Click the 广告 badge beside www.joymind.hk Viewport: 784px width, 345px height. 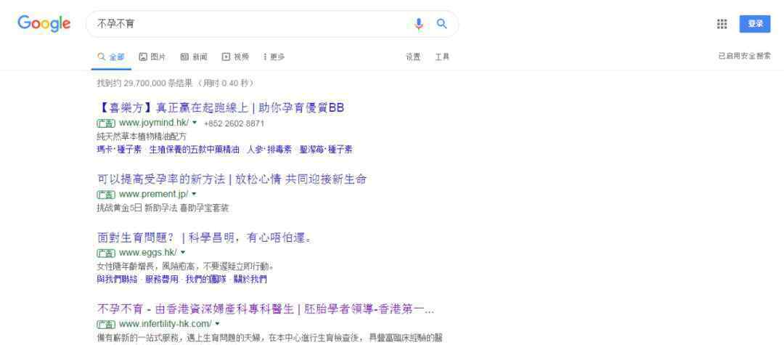point(106,123)
